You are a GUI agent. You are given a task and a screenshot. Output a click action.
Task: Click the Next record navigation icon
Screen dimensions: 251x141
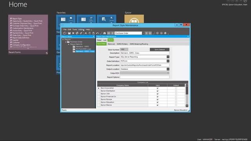[x=146, y=33]
